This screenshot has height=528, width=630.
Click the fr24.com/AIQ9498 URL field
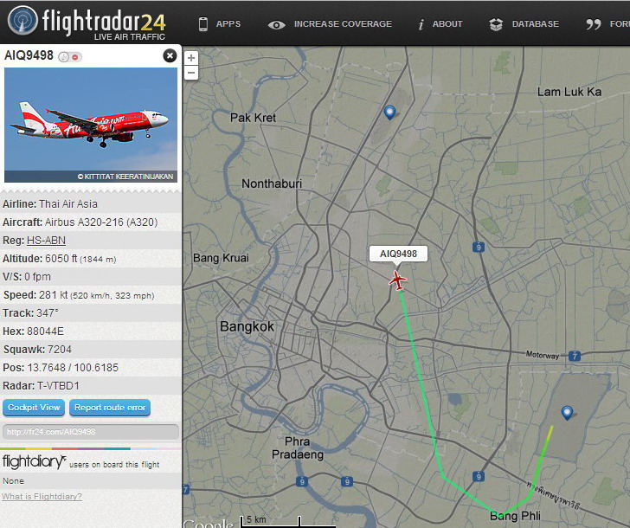point(90,432)
